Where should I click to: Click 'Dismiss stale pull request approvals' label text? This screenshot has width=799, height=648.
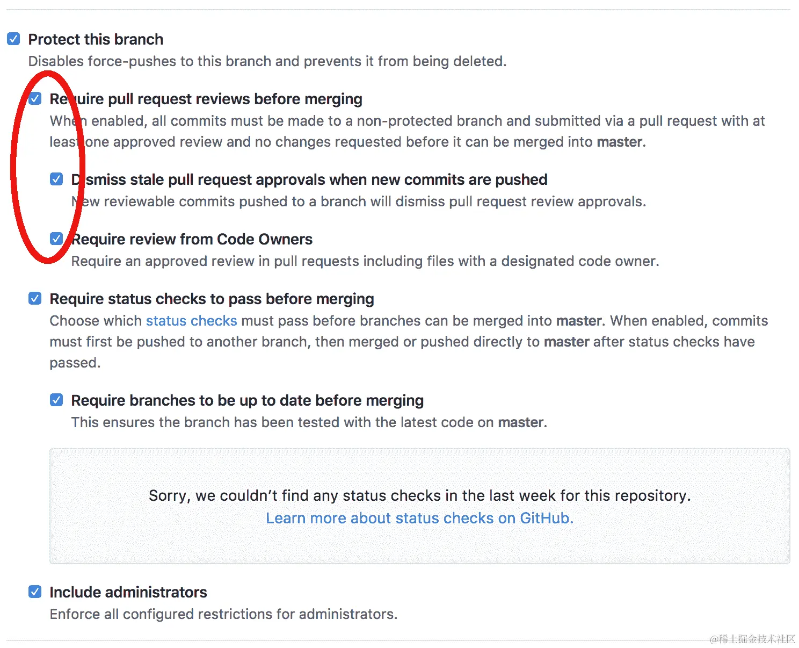coord(309,179)
